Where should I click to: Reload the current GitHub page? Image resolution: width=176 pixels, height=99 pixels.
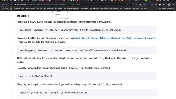10,5
